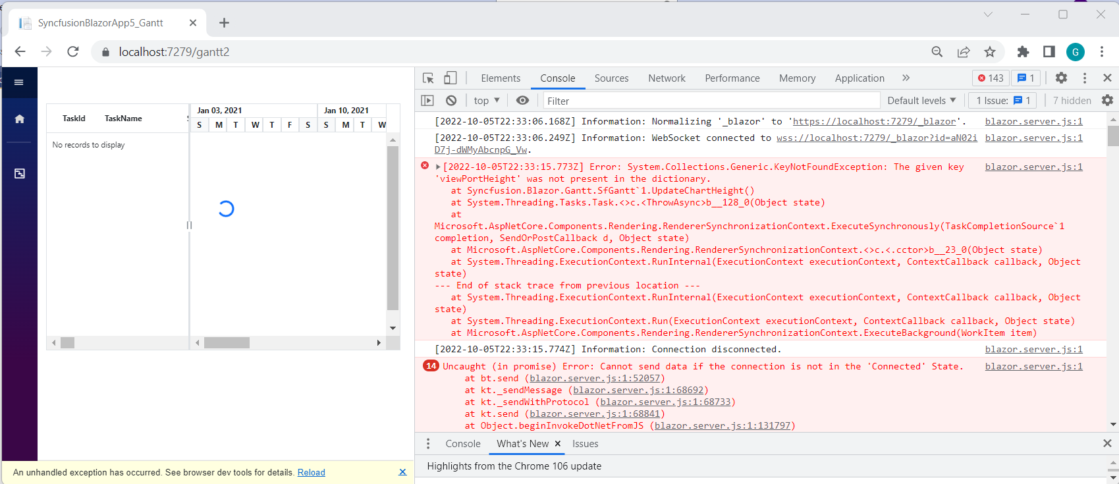Expand the Default levels dropdown
This screenshot has width=1119, height=484.
(921, 101)
